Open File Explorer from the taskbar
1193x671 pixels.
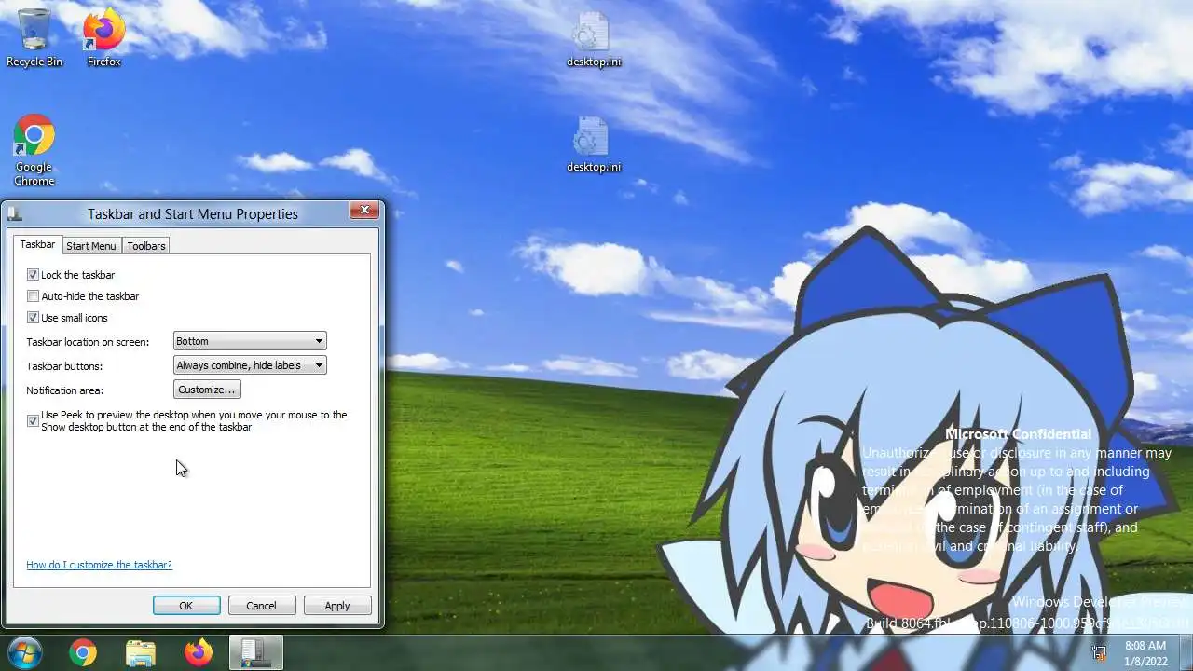point(141,653)
